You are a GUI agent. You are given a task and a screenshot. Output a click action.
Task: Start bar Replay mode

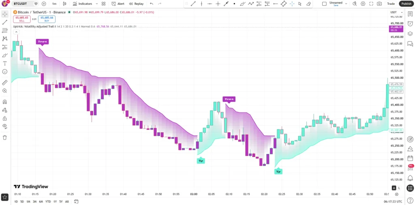point(136,4)
